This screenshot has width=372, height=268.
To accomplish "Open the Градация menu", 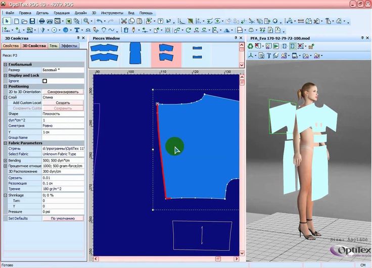I will pos(62,13).
